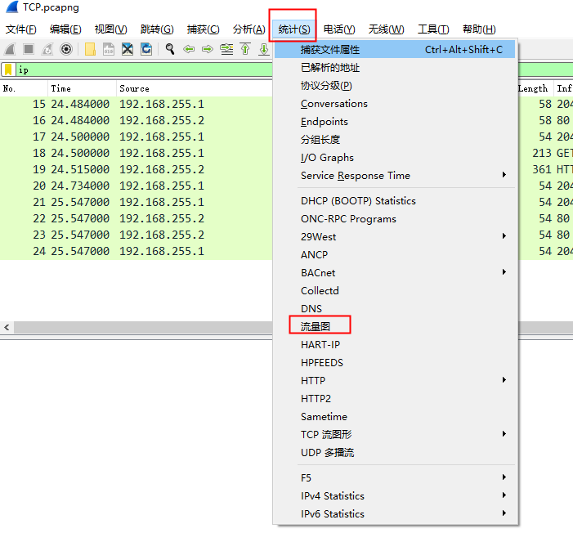Click the 统计(S) menu

[x=293, y=29]
